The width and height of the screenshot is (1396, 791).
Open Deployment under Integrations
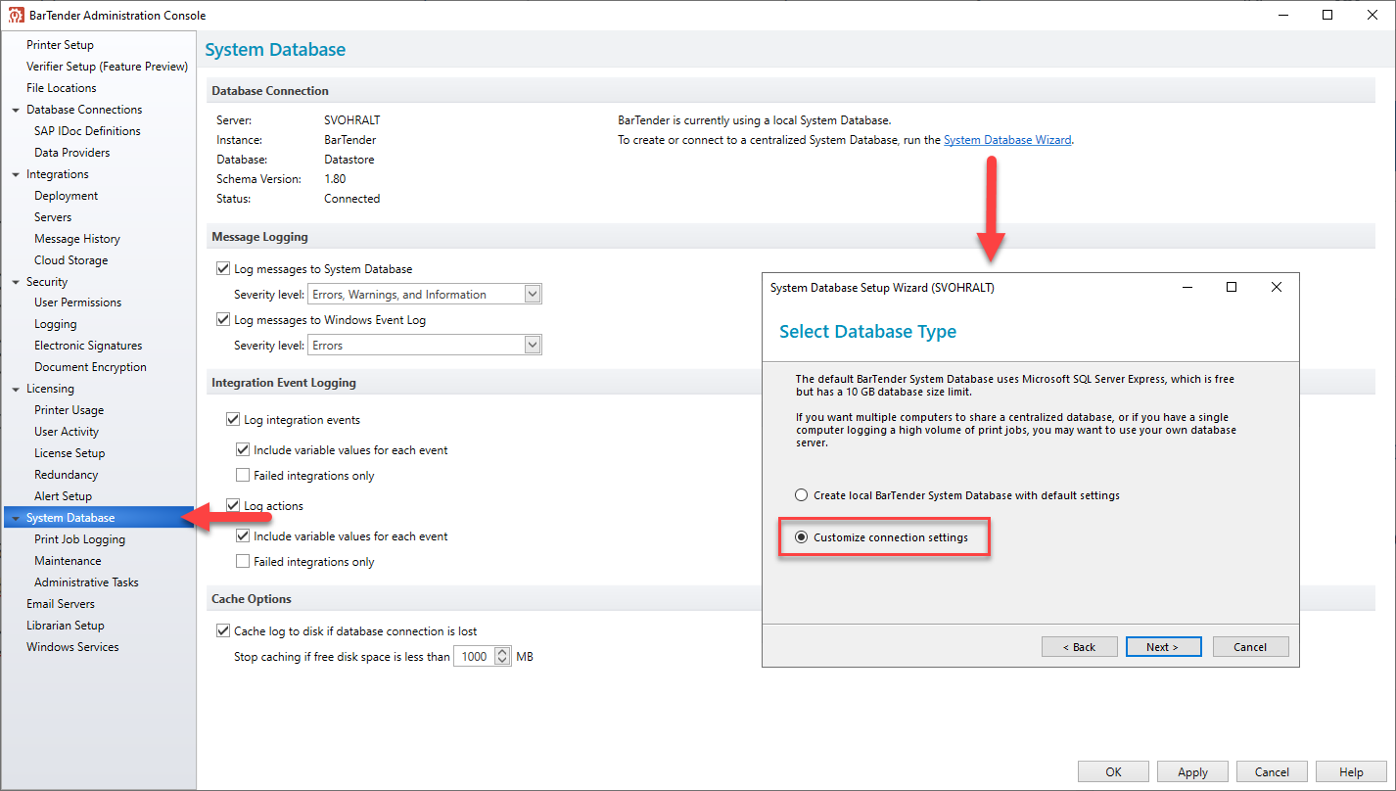(x=66, y=196)
